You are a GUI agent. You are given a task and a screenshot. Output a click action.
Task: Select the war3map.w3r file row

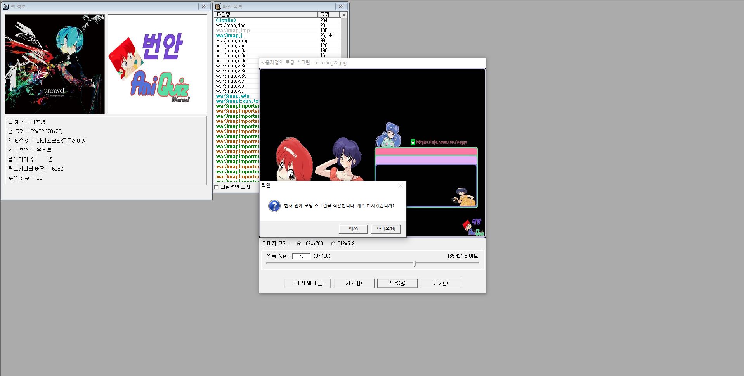(x=237, y=71)
